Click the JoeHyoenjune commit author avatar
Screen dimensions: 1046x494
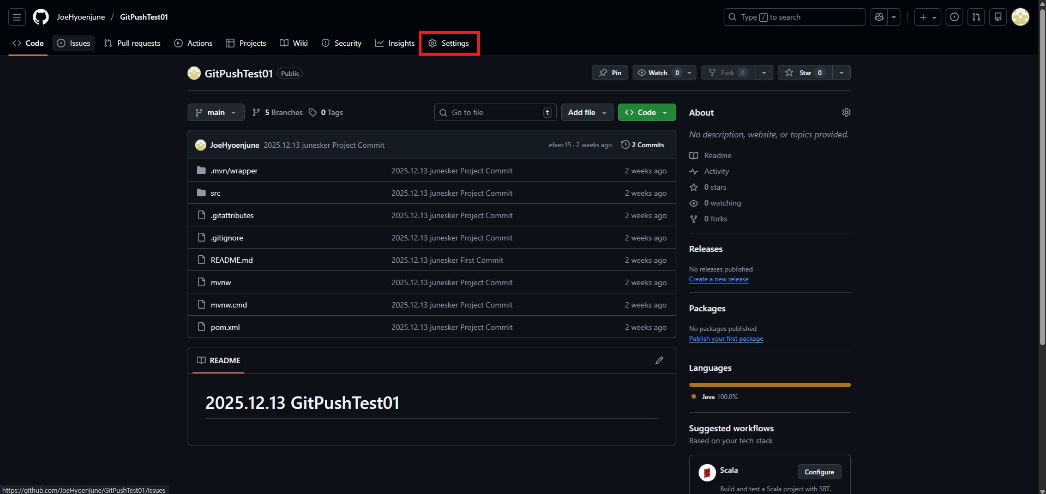[x=201, y=145]
